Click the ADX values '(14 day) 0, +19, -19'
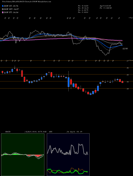The height and width of the screenshot is (176, 133). coord(74,132)
